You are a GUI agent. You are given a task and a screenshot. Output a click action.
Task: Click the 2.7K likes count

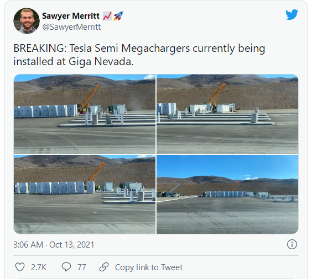[x=39, y=267]
